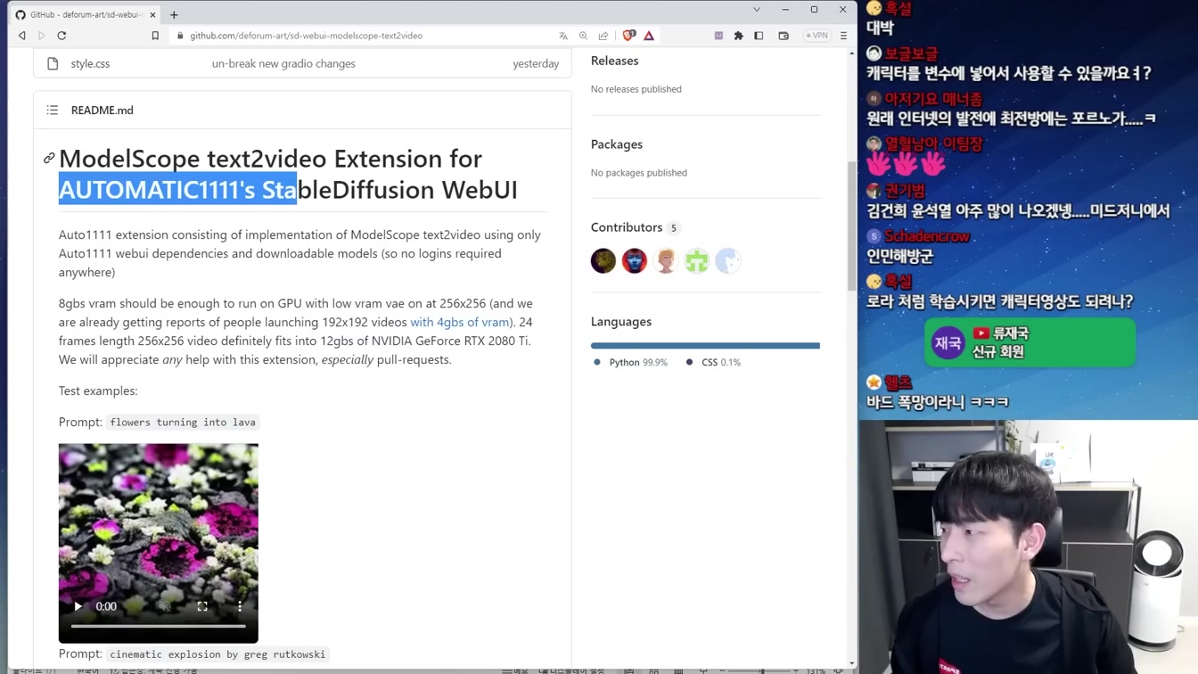1198x674 pixels.
Task: Open the video more-options menu
Action: click(x=240, y=606)
